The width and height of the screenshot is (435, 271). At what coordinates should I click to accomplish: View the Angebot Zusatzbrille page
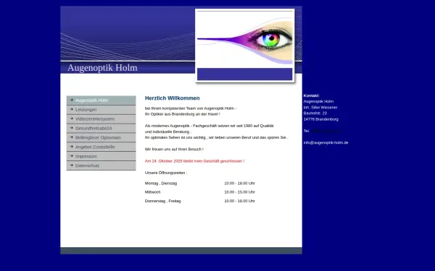point(101,147)
